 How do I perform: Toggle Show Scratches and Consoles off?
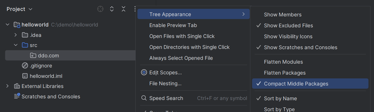tap(300, 47)
